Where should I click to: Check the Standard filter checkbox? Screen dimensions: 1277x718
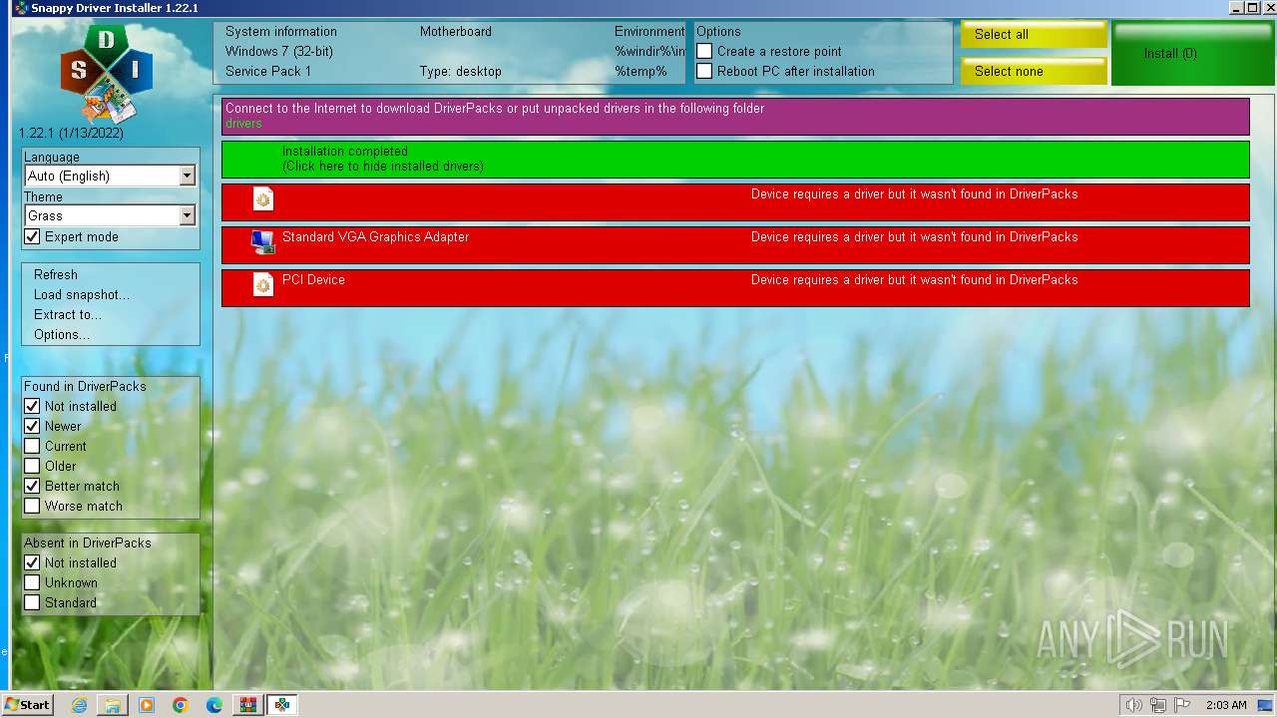click(32, 602)
